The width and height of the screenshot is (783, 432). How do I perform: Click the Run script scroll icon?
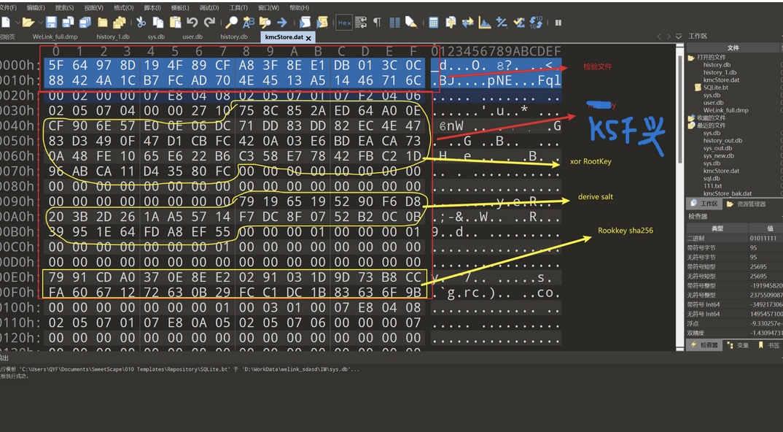tap(305, 22)
